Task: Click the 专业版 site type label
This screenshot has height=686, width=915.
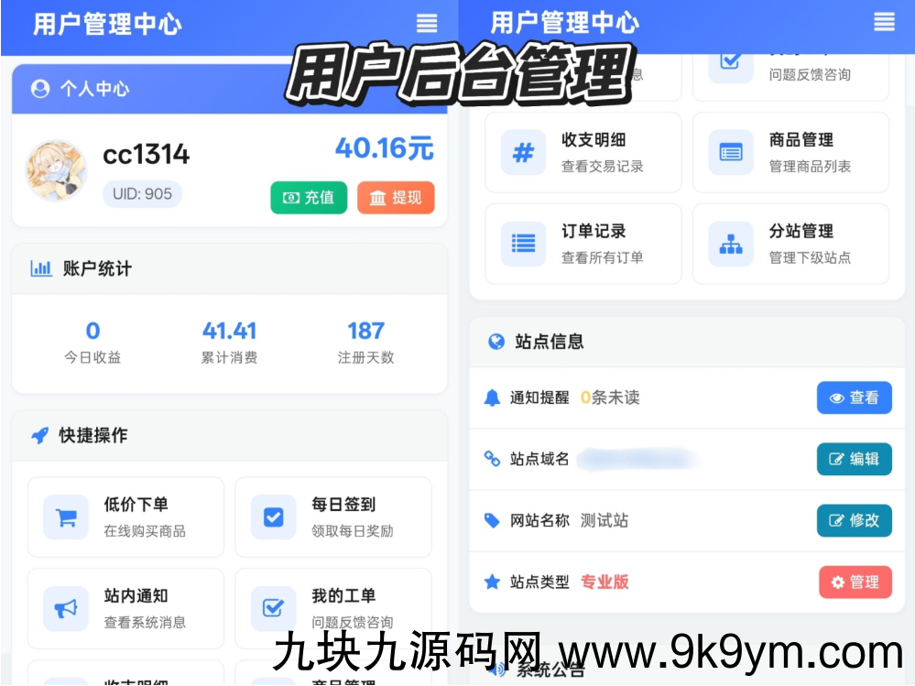Action: tap(605, 582)
